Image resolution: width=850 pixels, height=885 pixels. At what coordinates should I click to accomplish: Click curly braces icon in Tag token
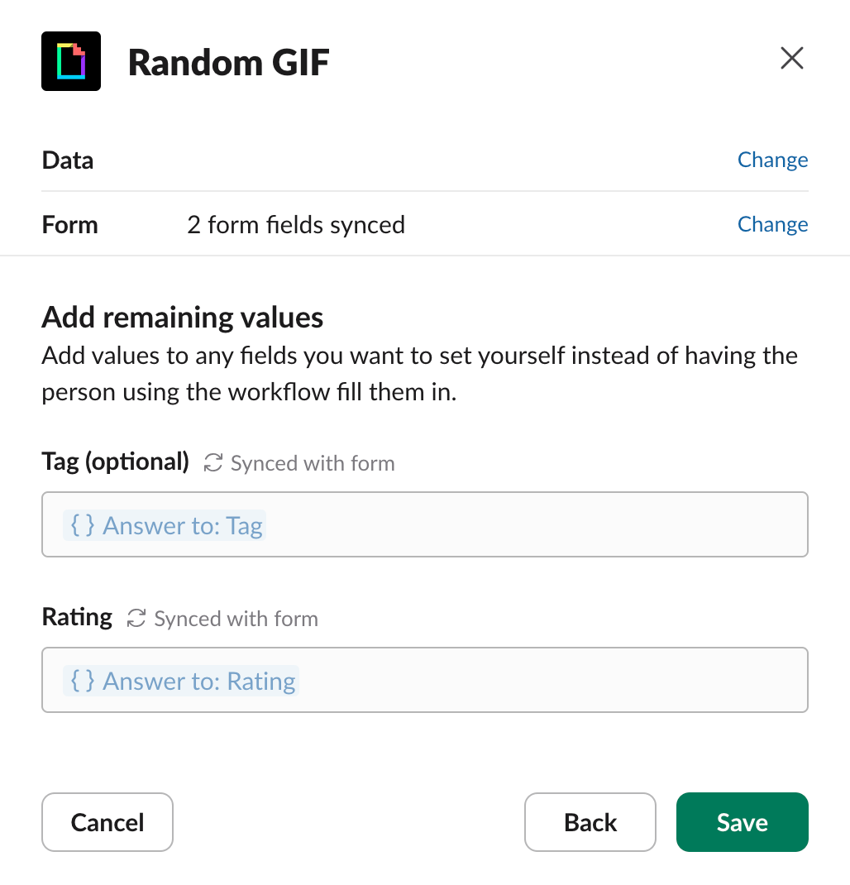click(83, 525)
